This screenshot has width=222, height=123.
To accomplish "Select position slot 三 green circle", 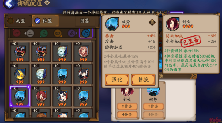I will 44,33.
